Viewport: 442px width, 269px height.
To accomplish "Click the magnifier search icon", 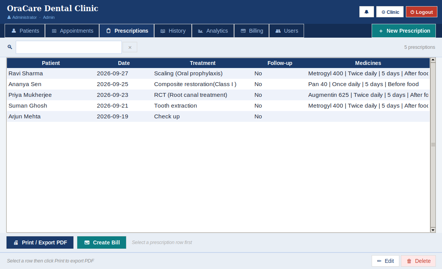I will point(10,47).
